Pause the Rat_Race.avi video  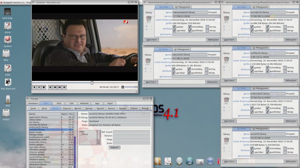(39, 87)
